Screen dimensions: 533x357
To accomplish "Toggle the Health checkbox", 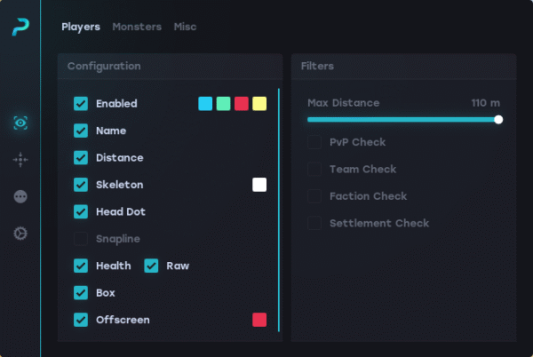I will tap(81, 266).
